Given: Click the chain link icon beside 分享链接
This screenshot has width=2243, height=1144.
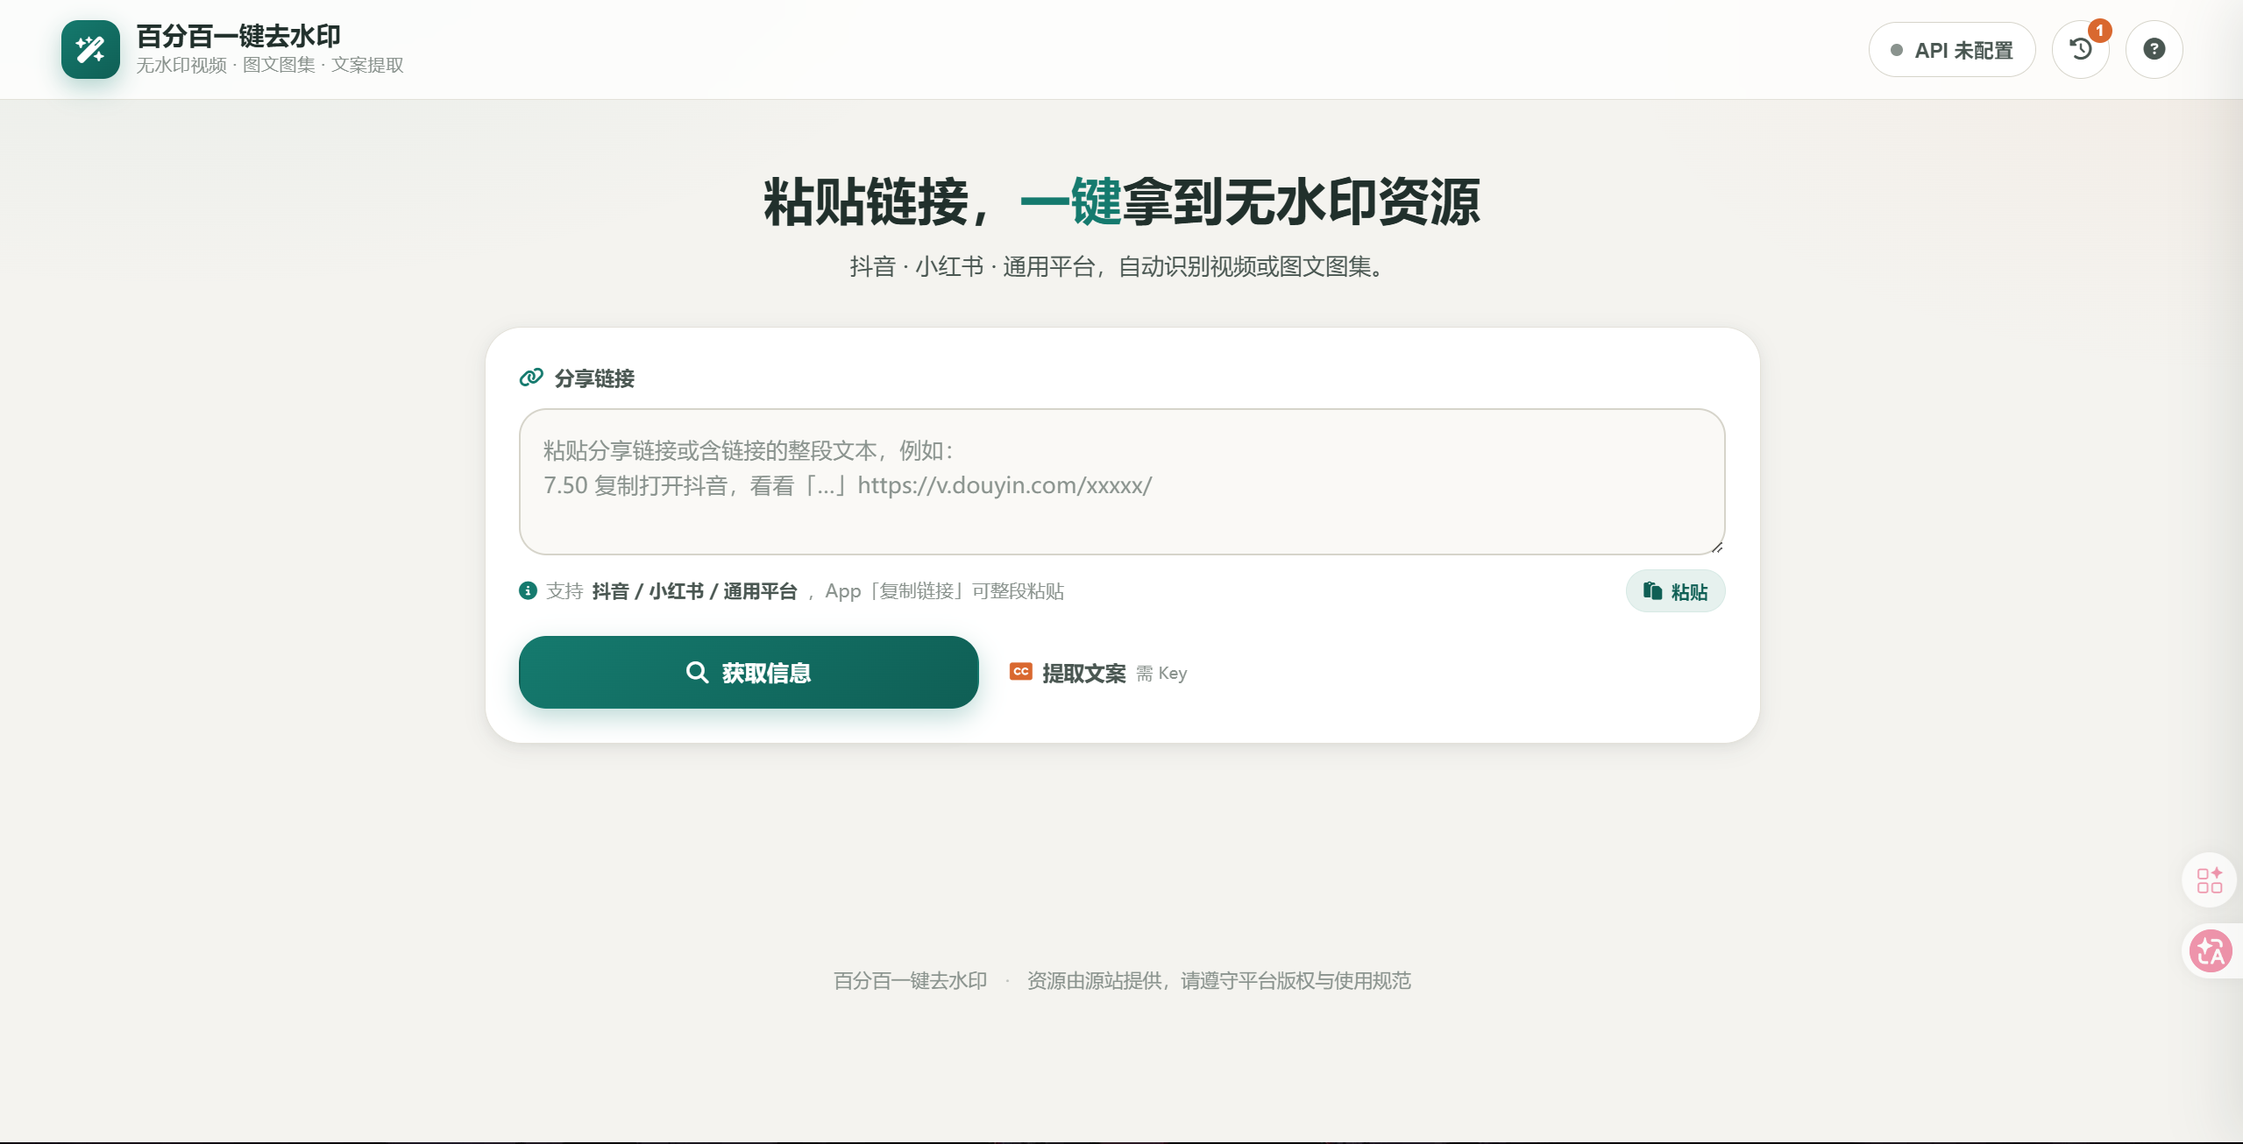Looking at the screenshot, I should pos(531,378).
